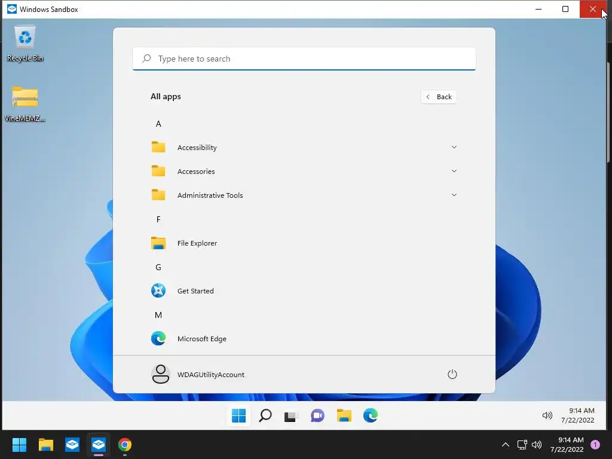Select the VineMEMZ zip folder on desktop

coord(25,103)
